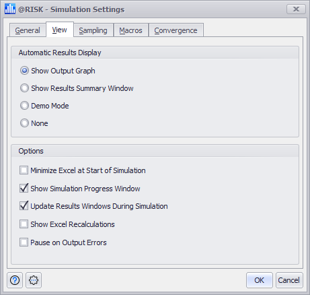Image resolution: width=310 pixels, height=295 pixels.
Task: Click the Cancel button
Action: (x=289, y=280)
